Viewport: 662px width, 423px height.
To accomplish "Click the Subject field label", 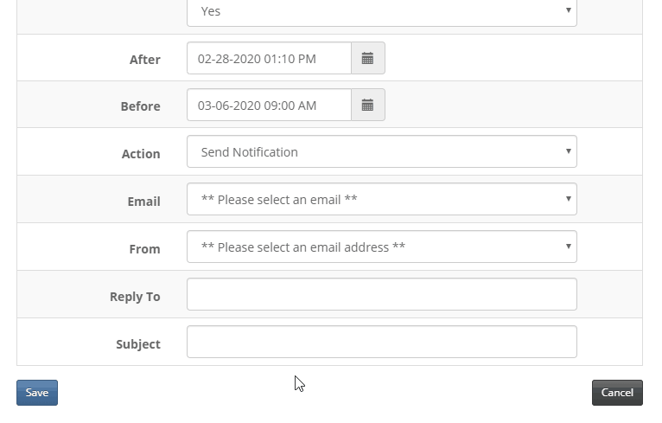I will pyautogui.click(x=138, y=344).
